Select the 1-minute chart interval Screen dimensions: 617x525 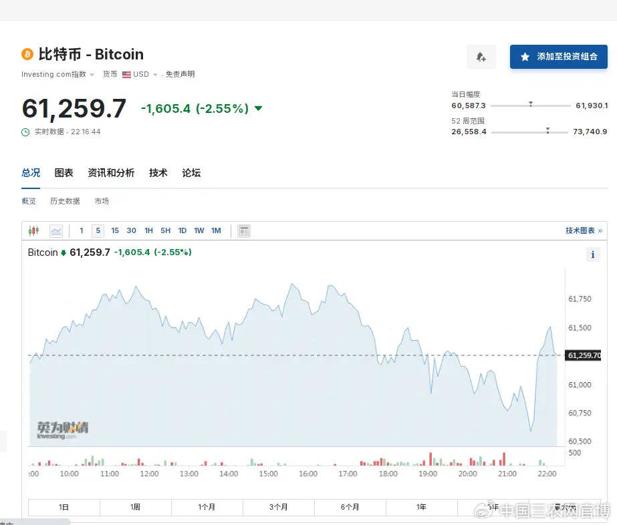[82, 231]
